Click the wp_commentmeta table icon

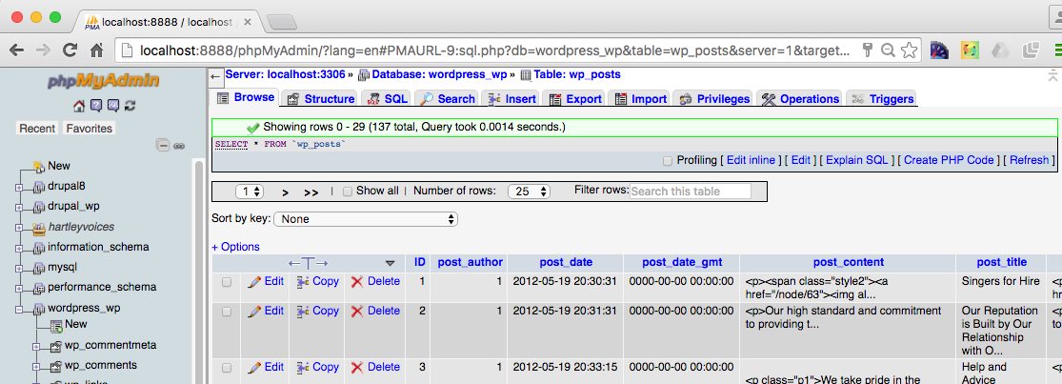pyautogui.click(x=56, y=346)
